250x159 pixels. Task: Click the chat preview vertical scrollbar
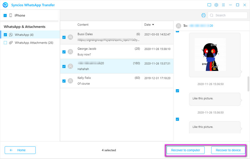point(248,84)
